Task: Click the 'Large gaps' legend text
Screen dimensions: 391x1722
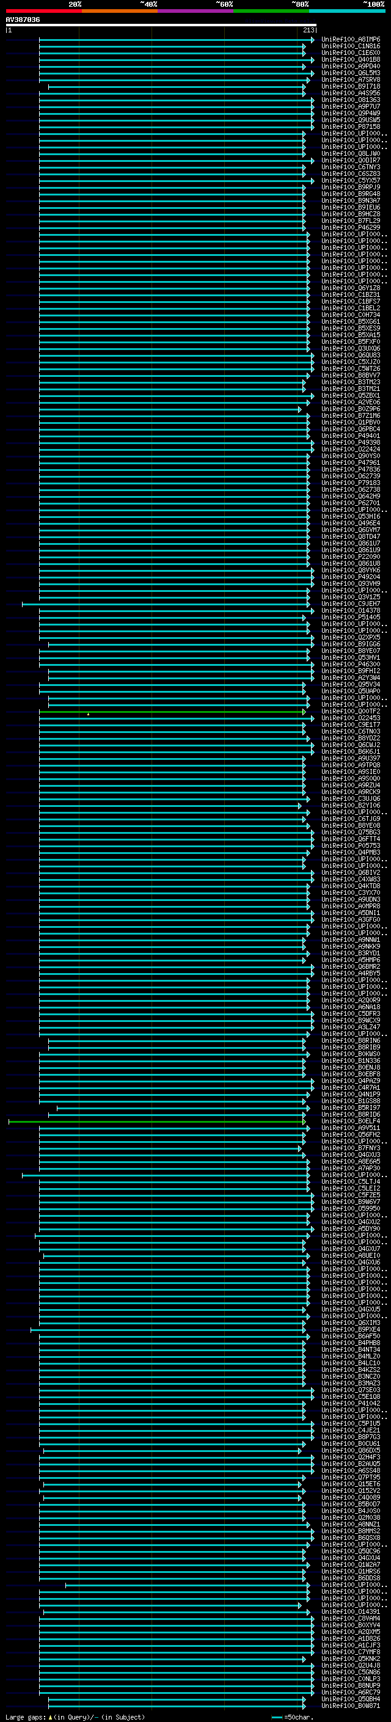Action: 26,1717
